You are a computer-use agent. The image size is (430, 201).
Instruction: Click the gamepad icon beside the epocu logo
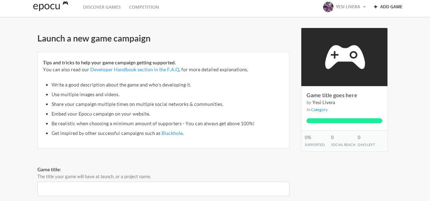(x=65, y=3)
